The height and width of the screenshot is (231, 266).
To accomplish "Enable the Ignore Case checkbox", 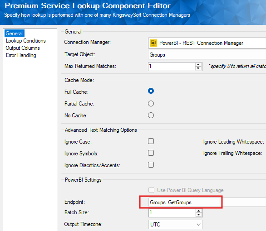I will click(x=151, y=141).
